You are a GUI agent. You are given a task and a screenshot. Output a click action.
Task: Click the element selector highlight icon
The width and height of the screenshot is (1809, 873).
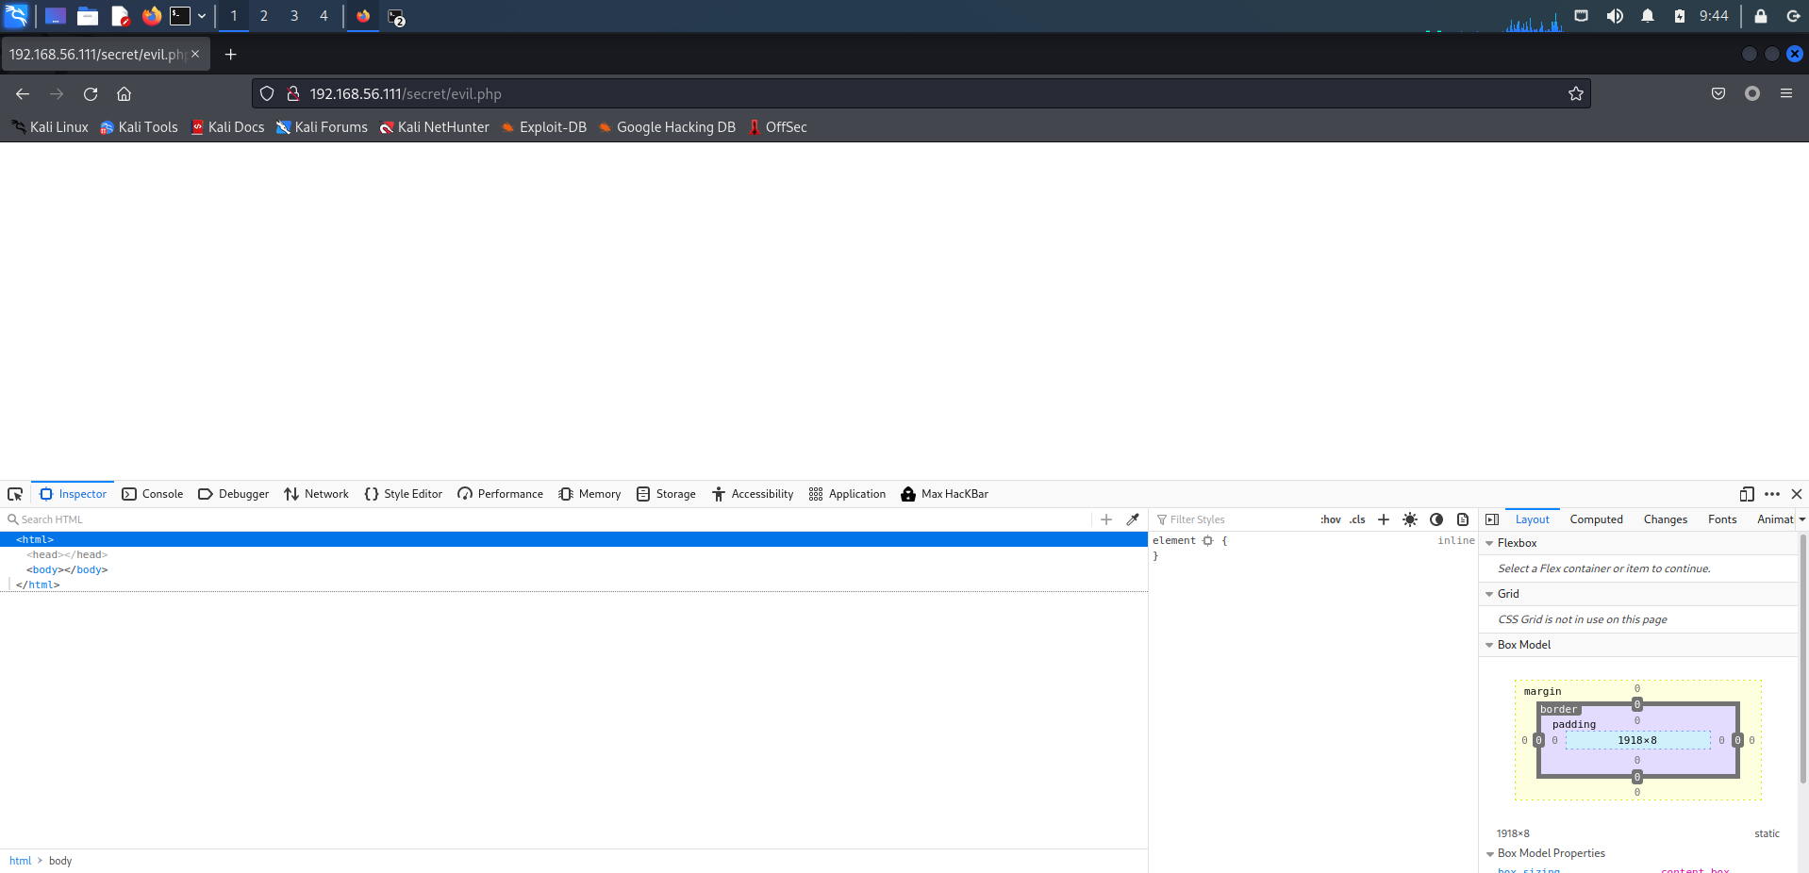click(x=1207, y=541)
